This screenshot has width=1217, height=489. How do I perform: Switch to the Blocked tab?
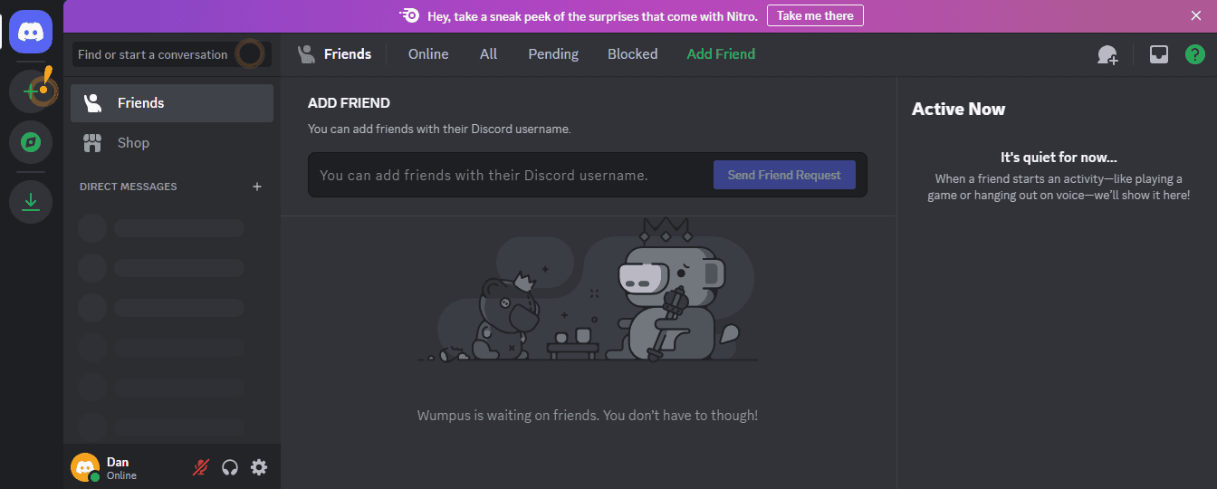tap(633, 54)
